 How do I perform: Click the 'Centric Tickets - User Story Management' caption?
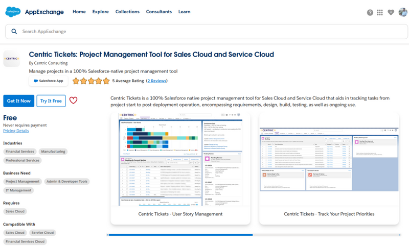pyautogui.click(x=180, y=214)
